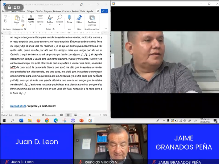This screenshot has height=164, width=219.
Task: Open Firefox from the taskbar
Action: point(38,121)
